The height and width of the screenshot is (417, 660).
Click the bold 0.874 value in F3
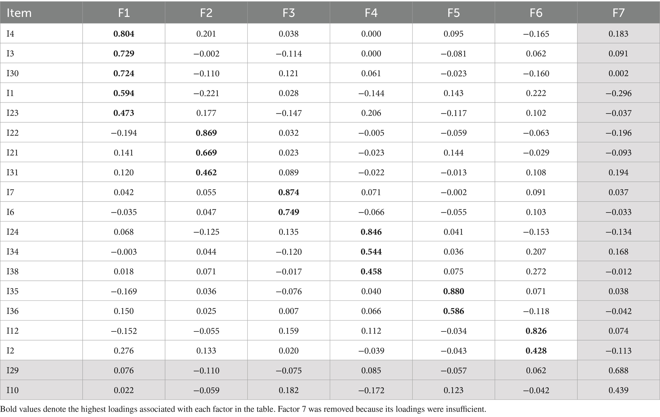pyautogui.click(x=289, y=192)
